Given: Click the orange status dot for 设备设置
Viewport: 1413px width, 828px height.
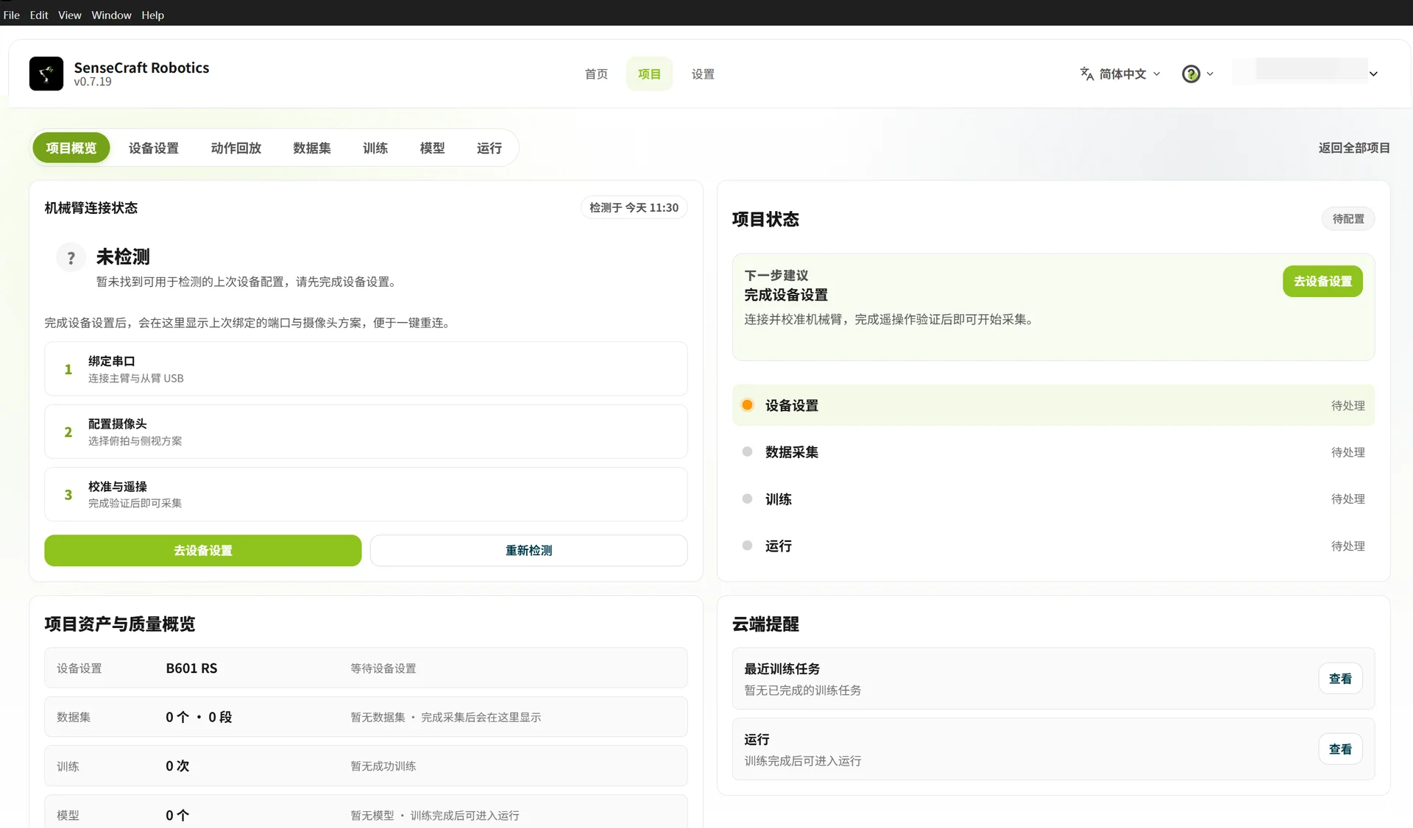Looking at the screenshot, I should (747, 405).
